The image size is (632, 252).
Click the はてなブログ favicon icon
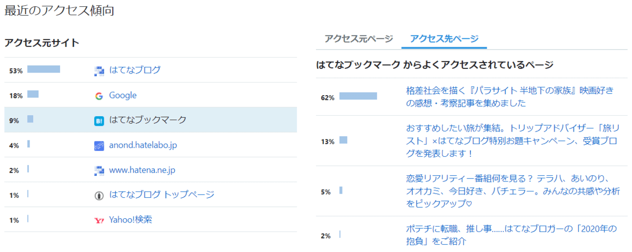(x=99, y=70)
